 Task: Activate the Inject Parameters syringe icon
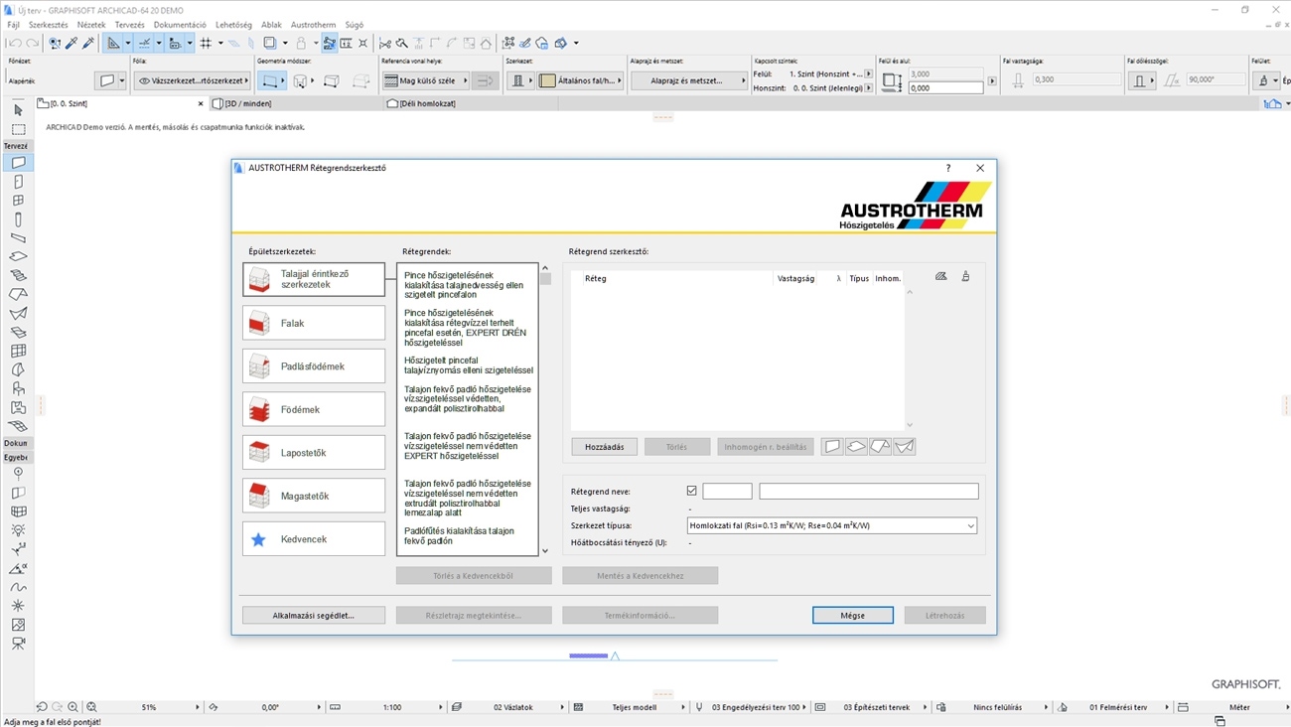tap(88, 44)
